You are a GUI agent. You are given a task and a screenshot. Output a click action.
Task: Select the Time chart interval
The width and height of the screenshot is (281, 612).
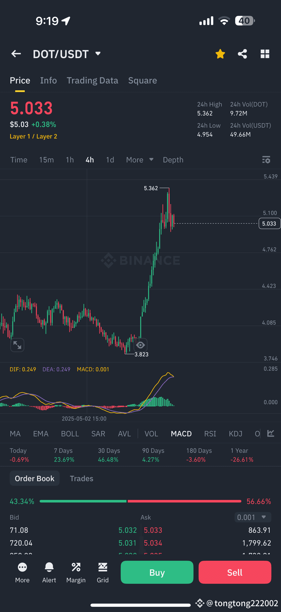coord(19,160)
